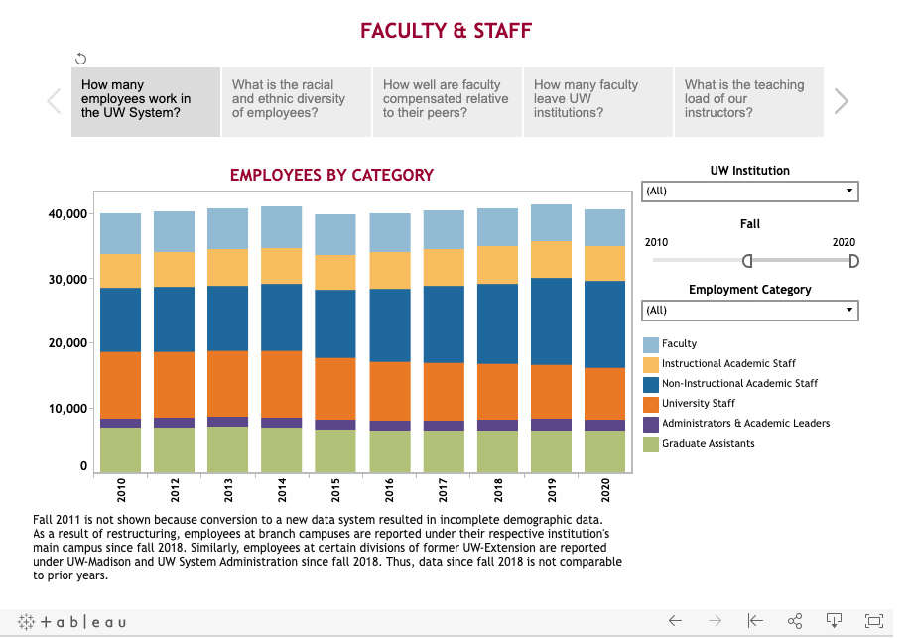Undo the last action with the back arrow

click(x=676, y=621)
